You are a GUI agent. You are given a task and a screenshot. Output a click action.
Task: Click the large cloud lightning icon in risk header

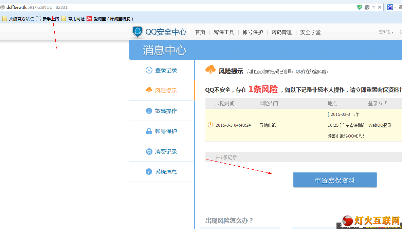coord(211,70)
